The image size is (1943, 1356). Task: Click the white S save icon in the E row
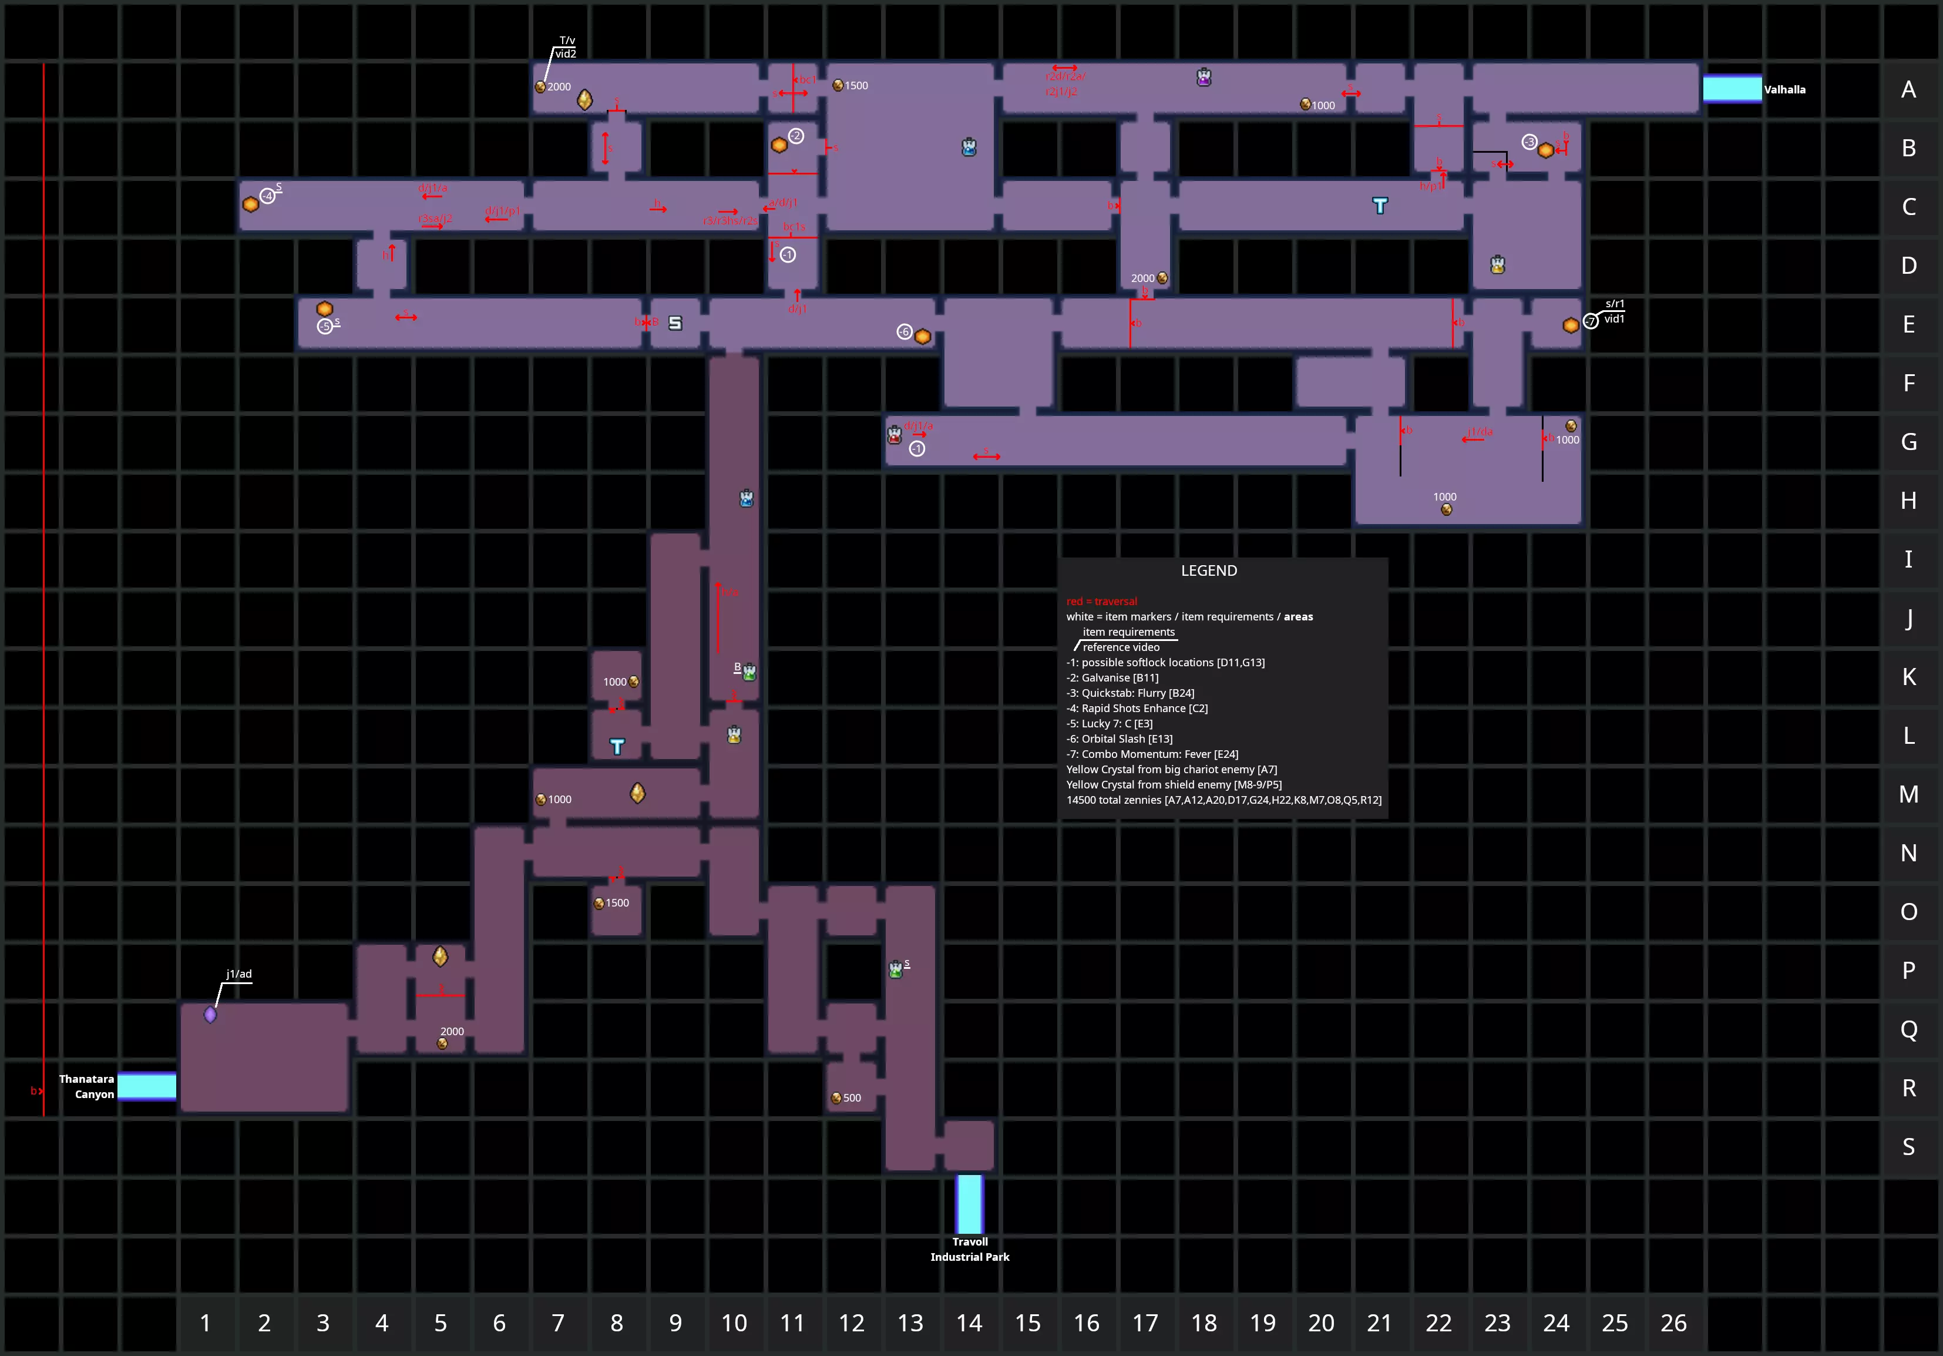[675, 323]
